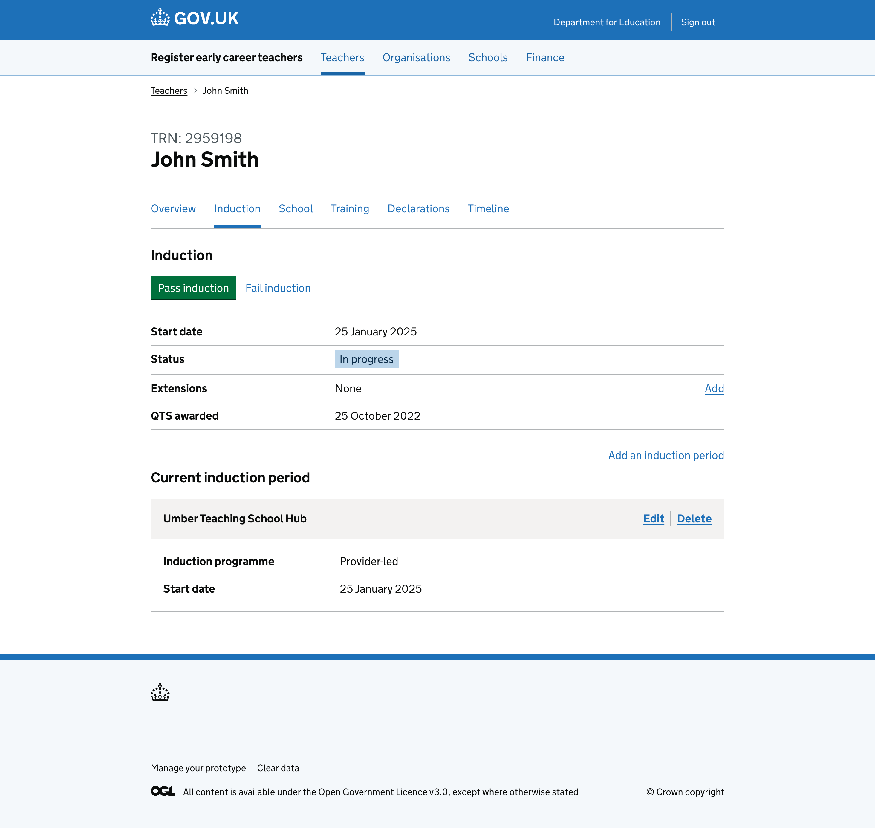Viewport: 875px width, 828px height.
Task: Click the crown crest icon in footer
Action: pos(160,692)
